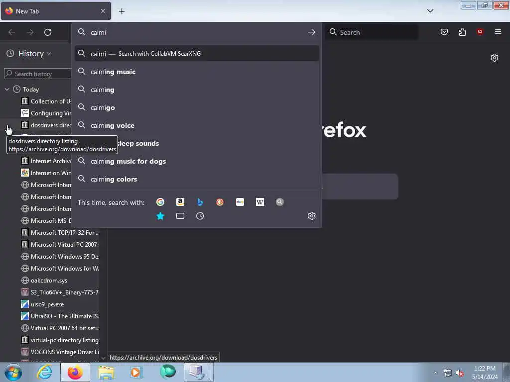The image size is (510, 382).
Task: Click the toolbar Search box
Action: pos(372,32)
